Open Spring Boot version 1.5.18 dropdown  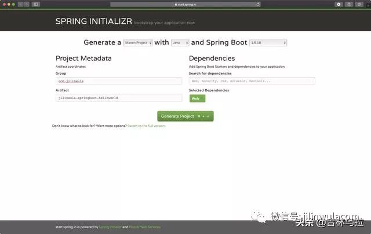268,43
